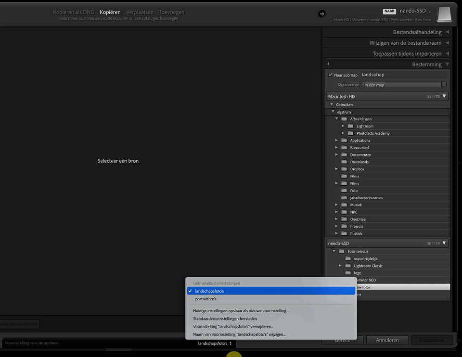This screenshot has width=462, height=357.
Task: Click the hard drive icon at top right
Action: [x=444, y=14]
